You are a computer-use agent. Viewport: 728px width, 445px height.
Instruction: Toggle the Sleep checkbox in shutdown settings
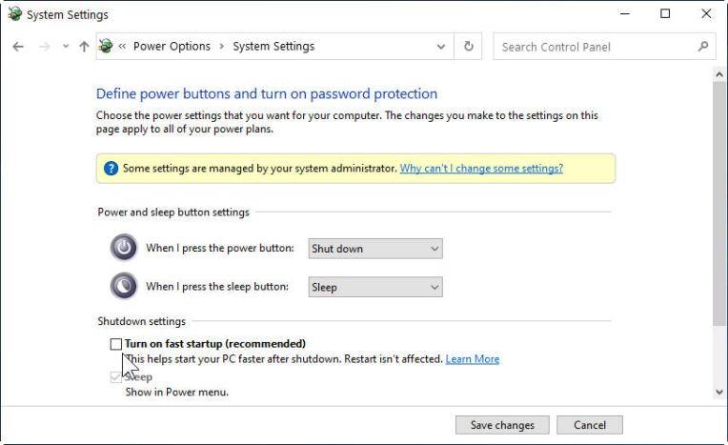[x=116, y=377]
